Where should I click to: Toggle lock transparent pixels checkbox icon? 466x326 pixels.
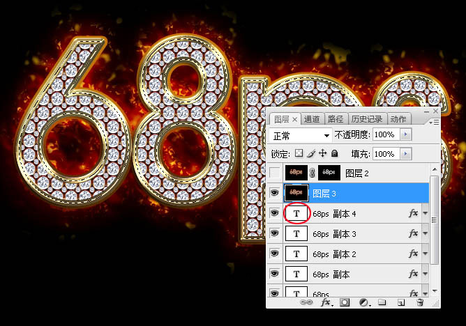[x=299, y=153]
